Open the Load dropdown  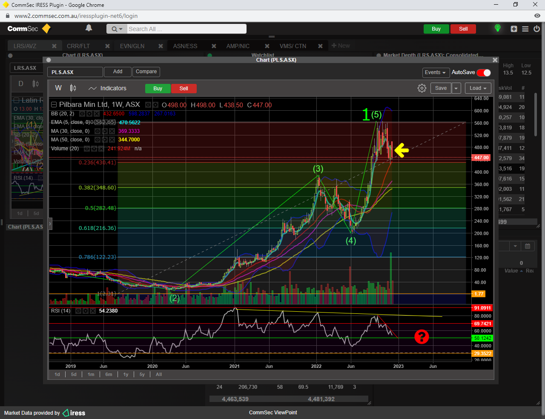tap(478, 88)
